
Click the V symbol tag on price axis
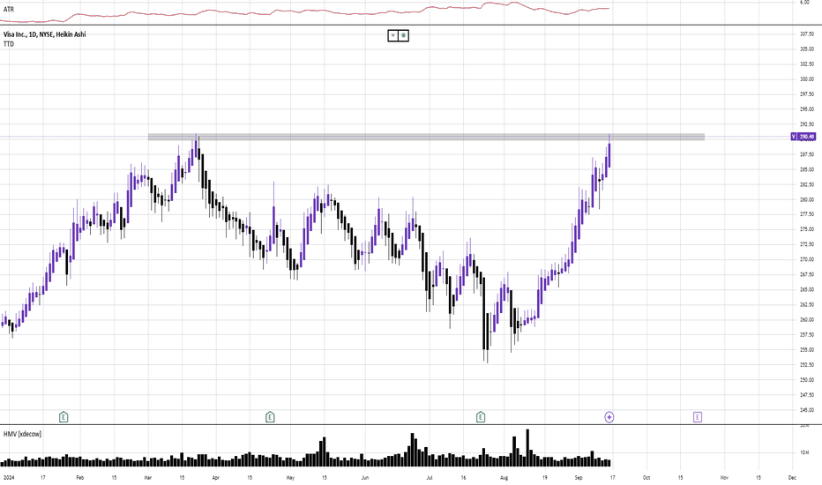click(x=794, y=137)
